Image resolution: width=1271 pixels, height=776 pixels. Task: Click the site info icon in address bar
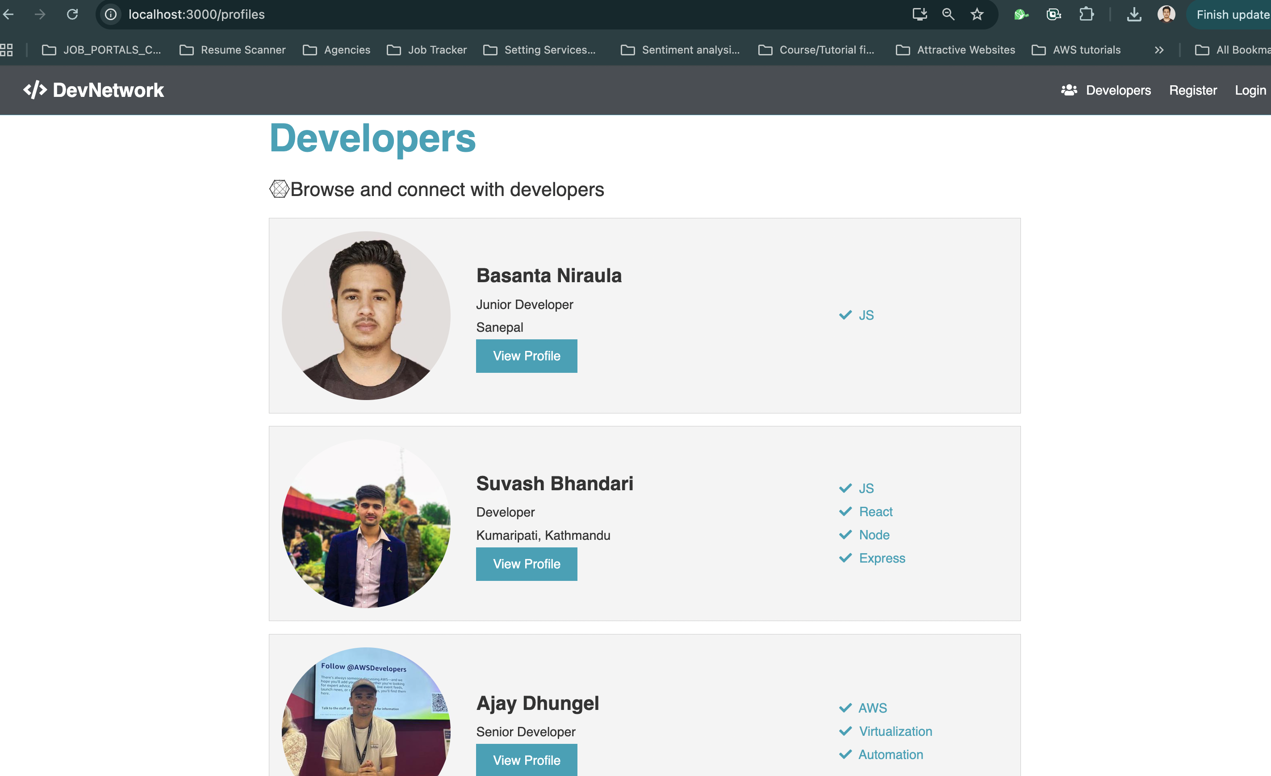coord(110,14)
